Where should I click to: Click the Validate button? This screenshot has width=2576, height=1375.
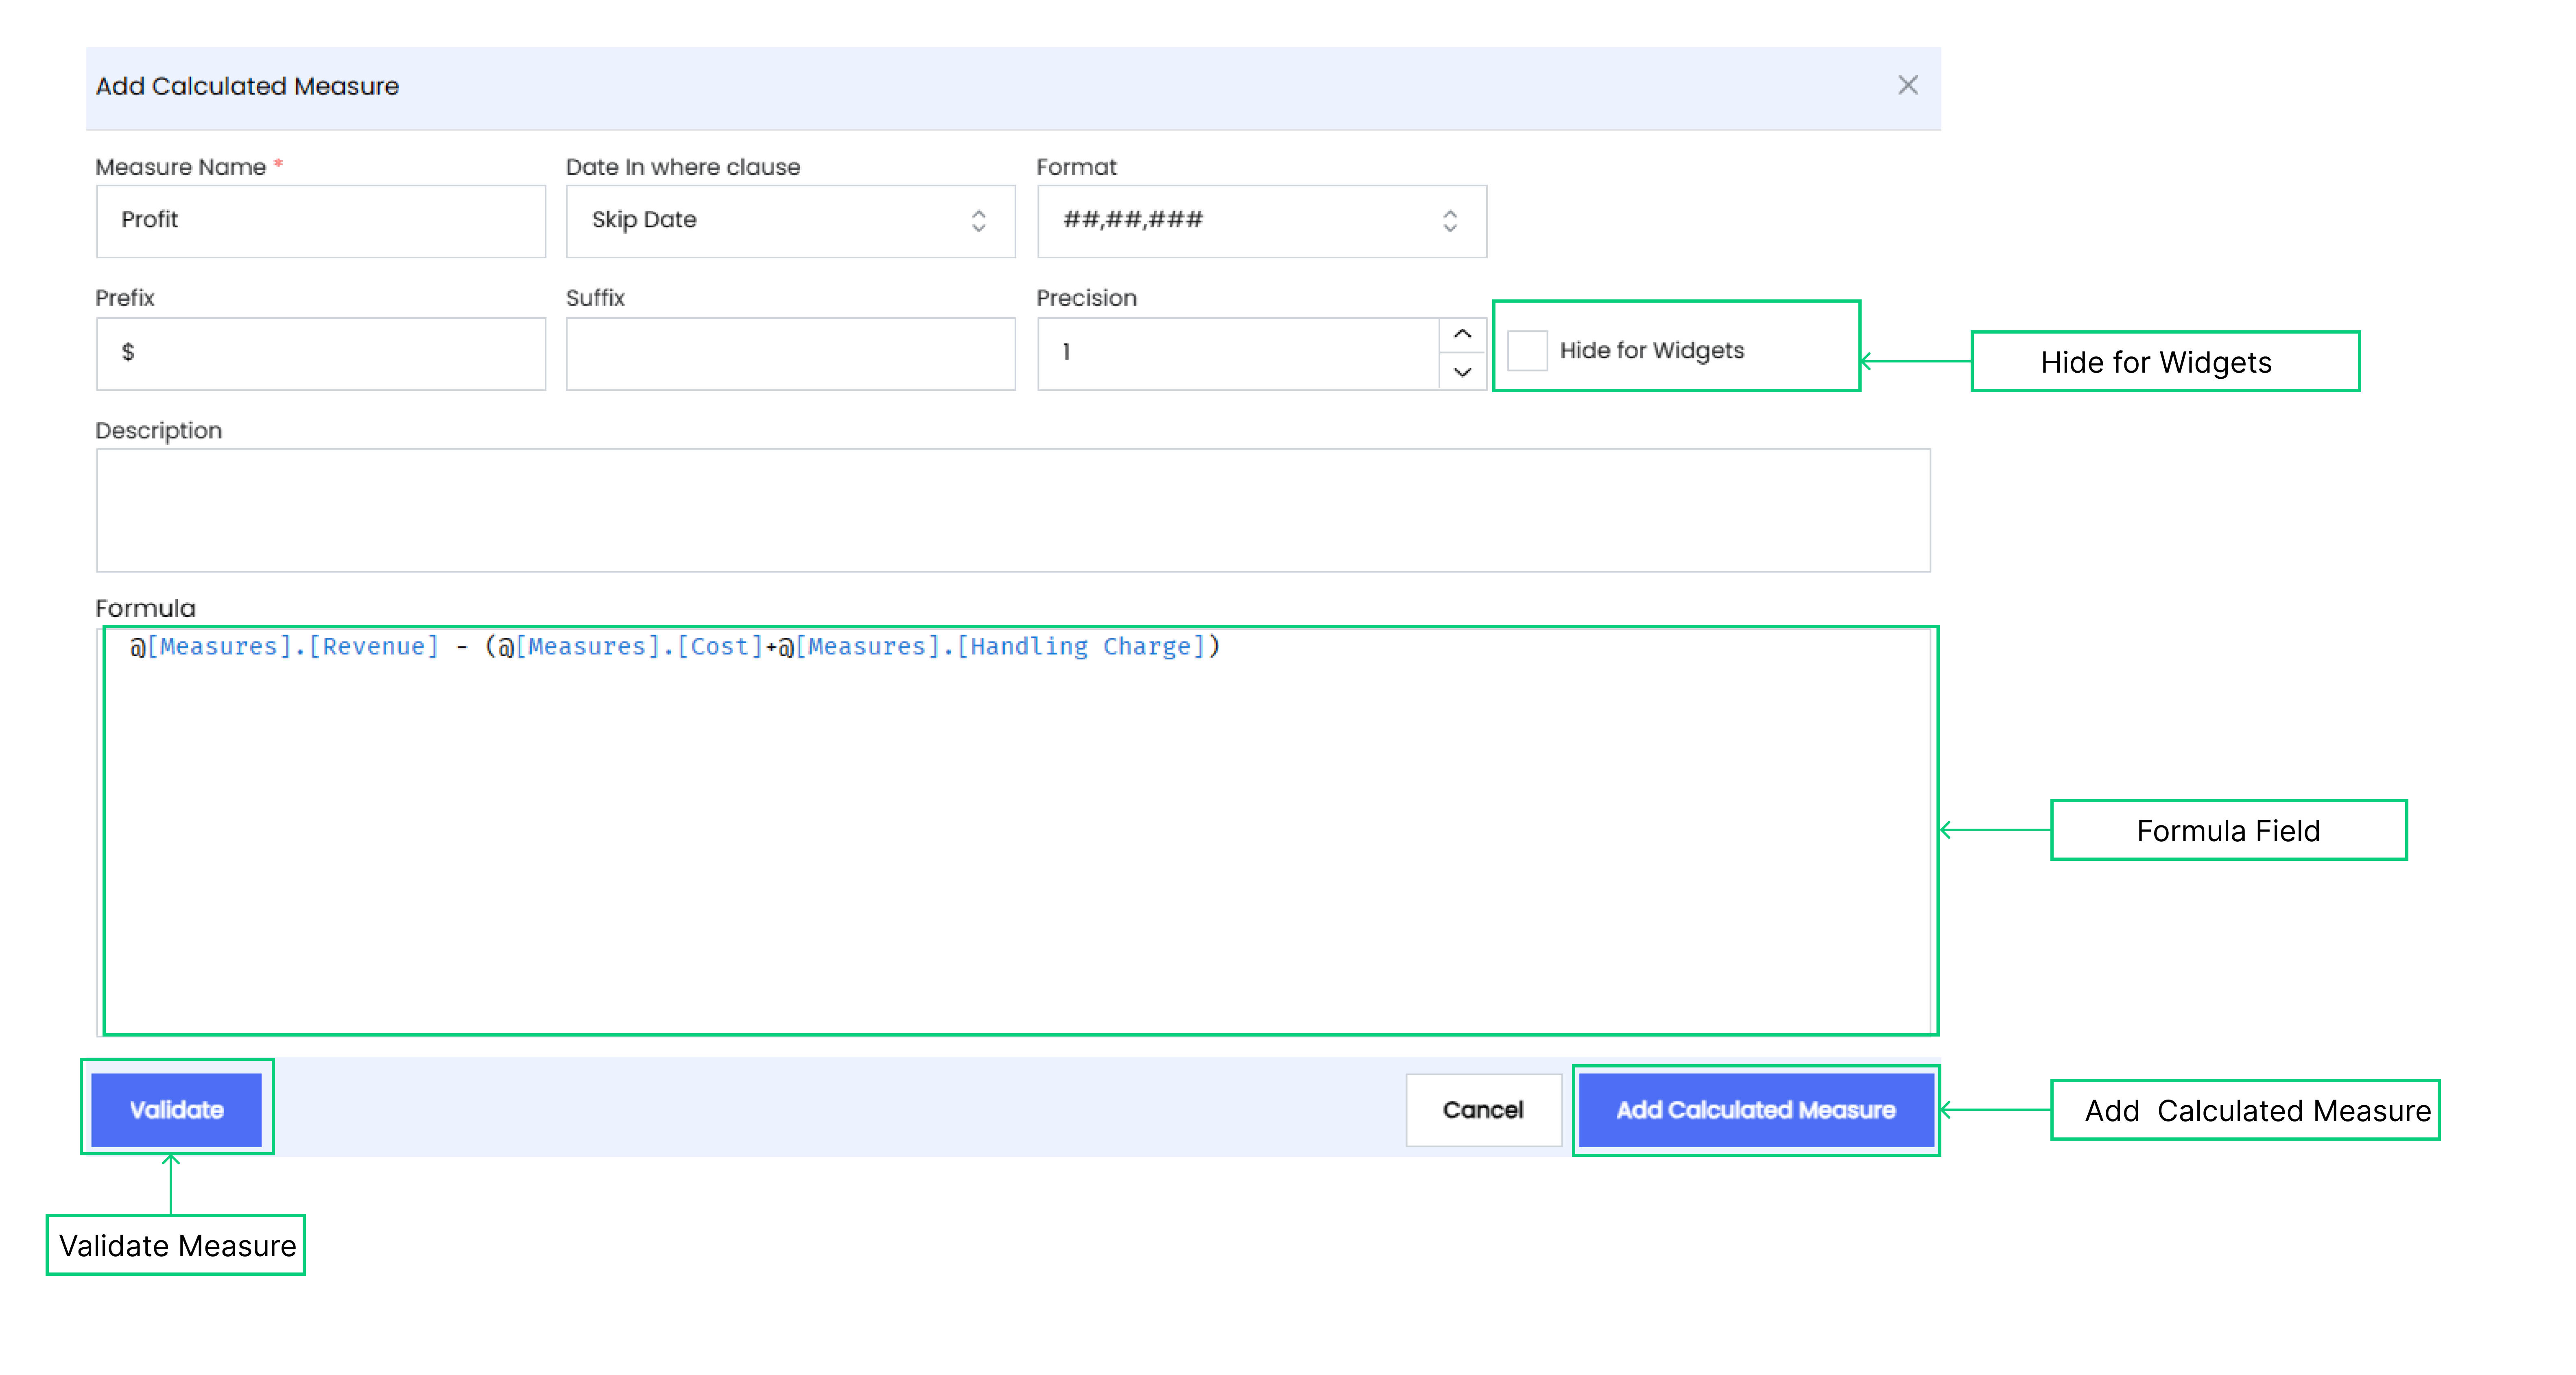click(x=176, y=1110)
